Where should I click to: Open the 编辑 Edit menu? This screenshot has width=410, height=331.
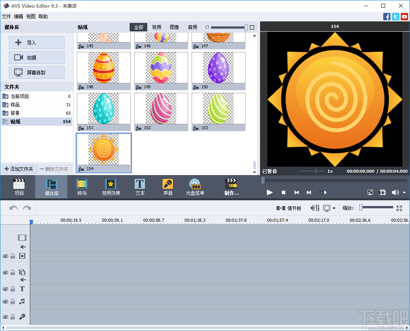coord(18,16)
